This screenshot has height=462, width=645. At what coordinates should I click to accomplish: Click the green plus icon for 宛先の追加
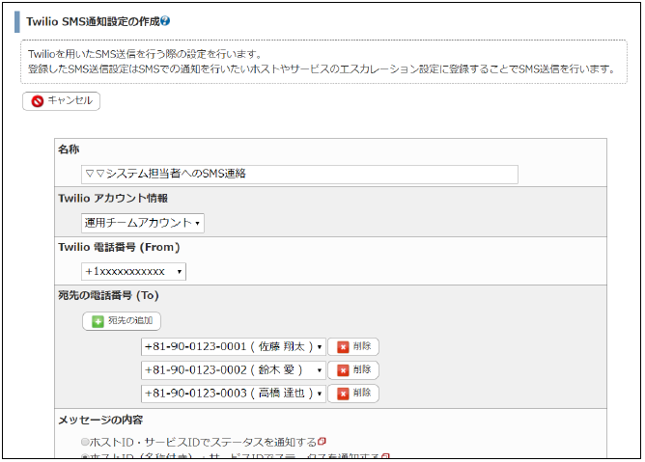pos(97,321)
